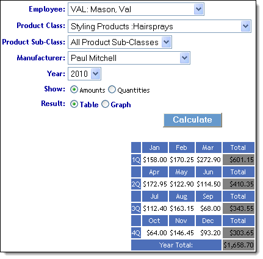Click the Year Total amount $1,658.70
The height and width of the screenshot is (259, 263).
point(239,245)
